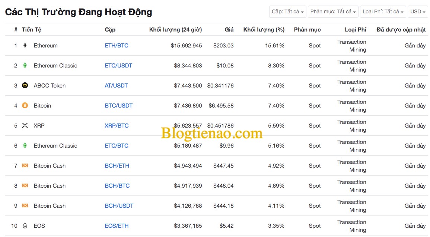Click the volume value '$3,367,185'
The width and height of the screenshot is (430, 237).
[x=188, y=226]
